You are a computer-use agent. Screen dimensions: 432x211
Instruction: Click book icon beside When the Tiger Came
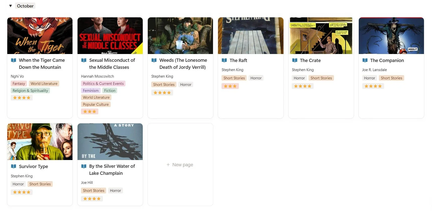click(14, 60)
